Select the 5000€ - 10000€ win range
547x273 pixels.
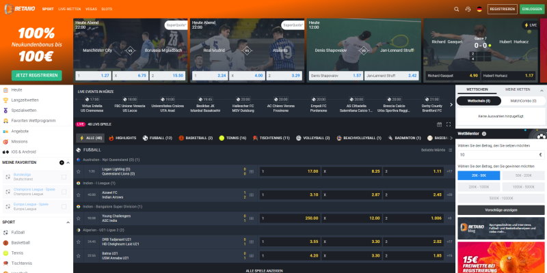[501, 199]
